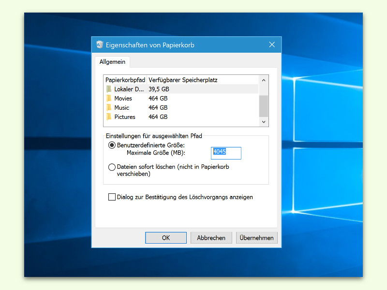Select the Movies row name
Image resolution: width=387 pixels, height=290 pixels.
click(123, 99)
